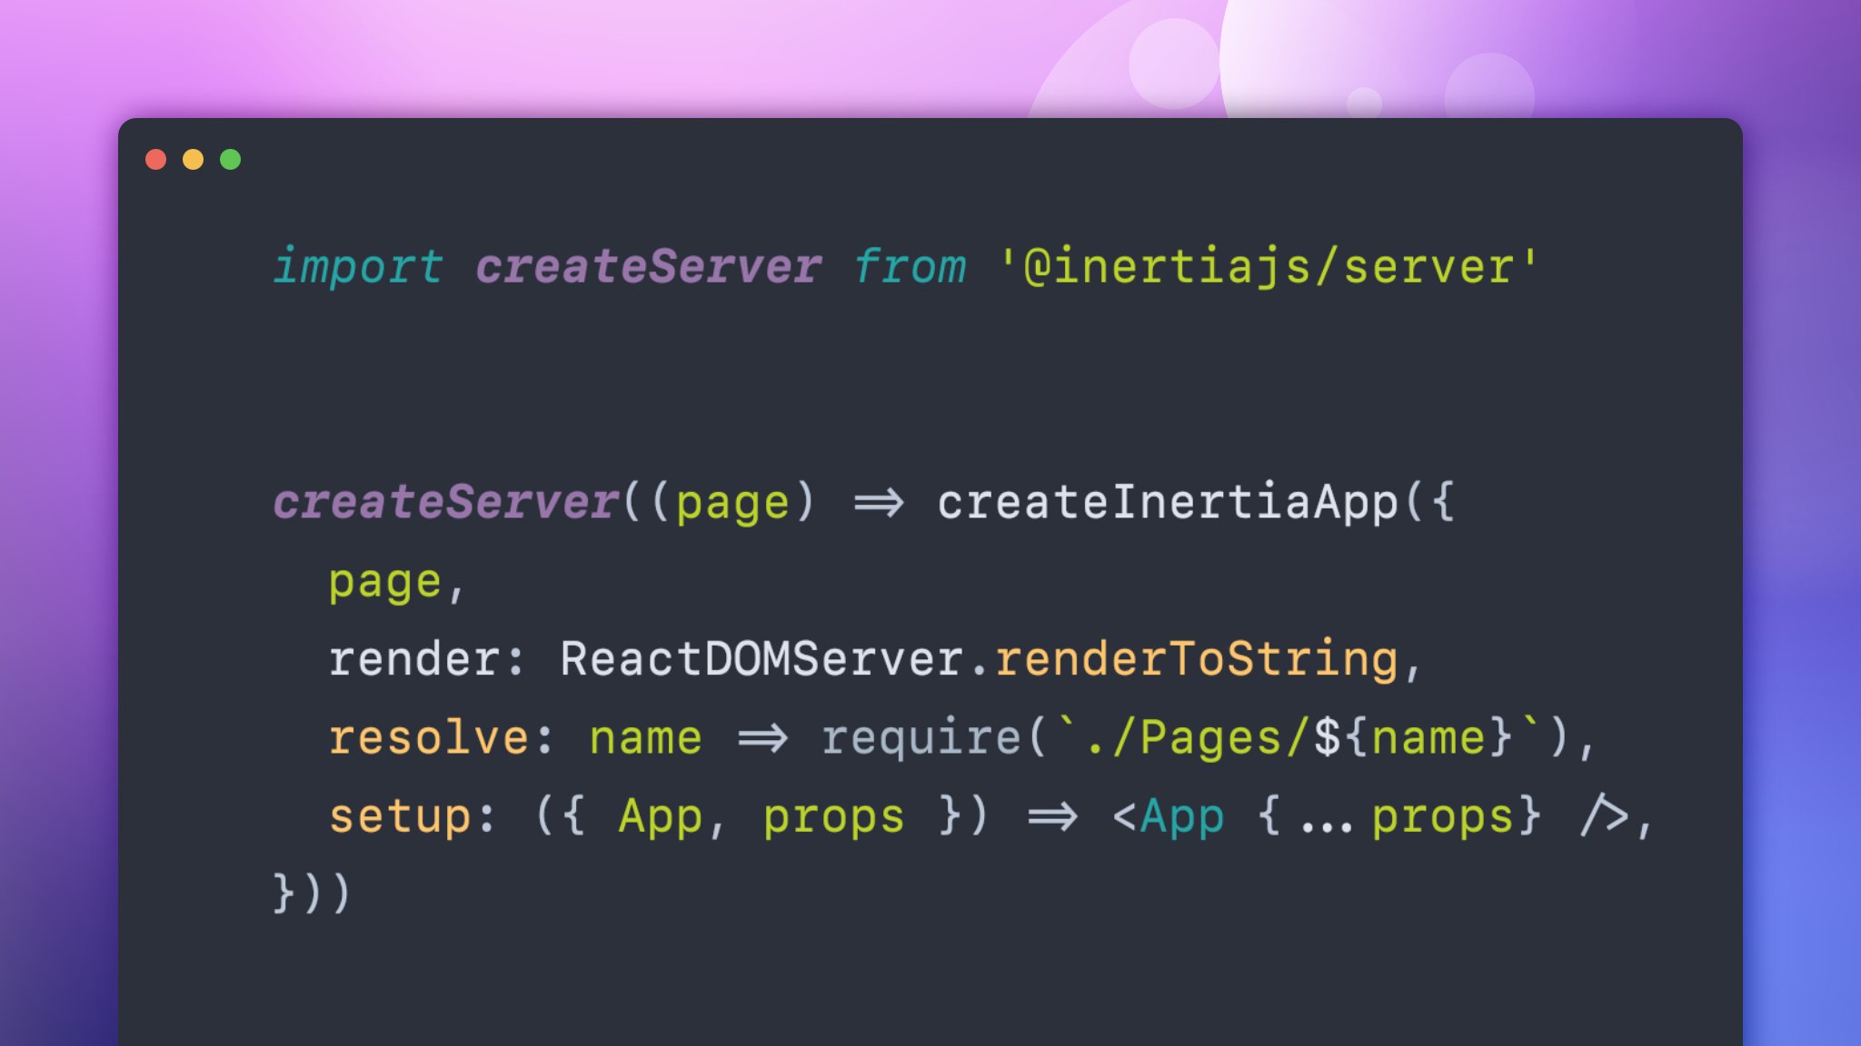Click the yellow traffic light button

click(x=194, y=159)
